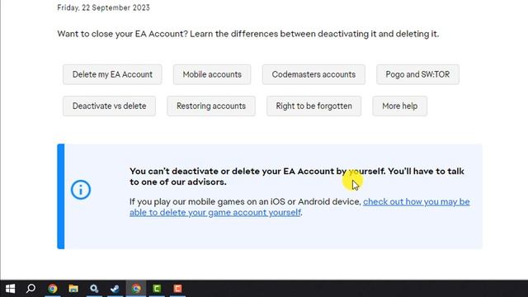Click the blue info circle icon
528x297 pixels.
pyautogui.click(x=81, y=190)
